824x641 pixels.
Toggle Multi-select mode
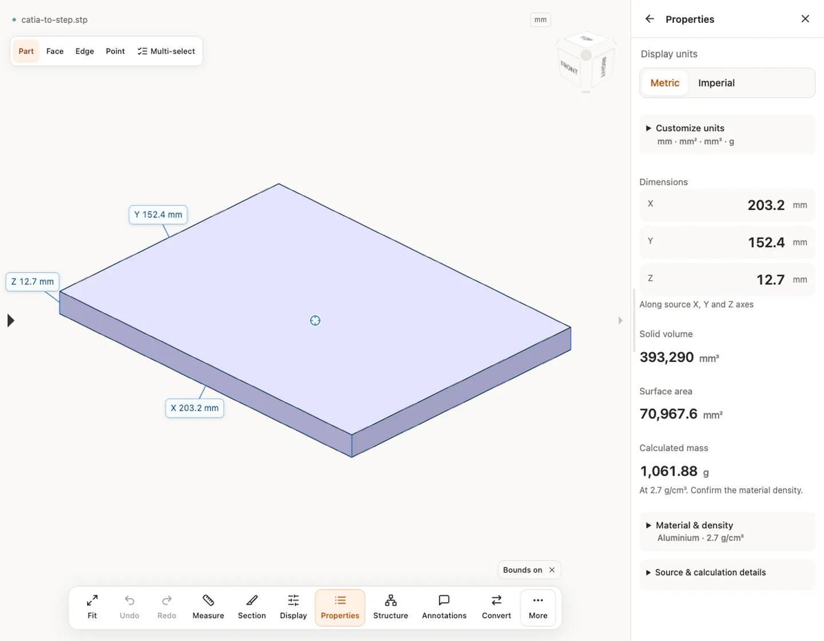click(x=167, y=51)
